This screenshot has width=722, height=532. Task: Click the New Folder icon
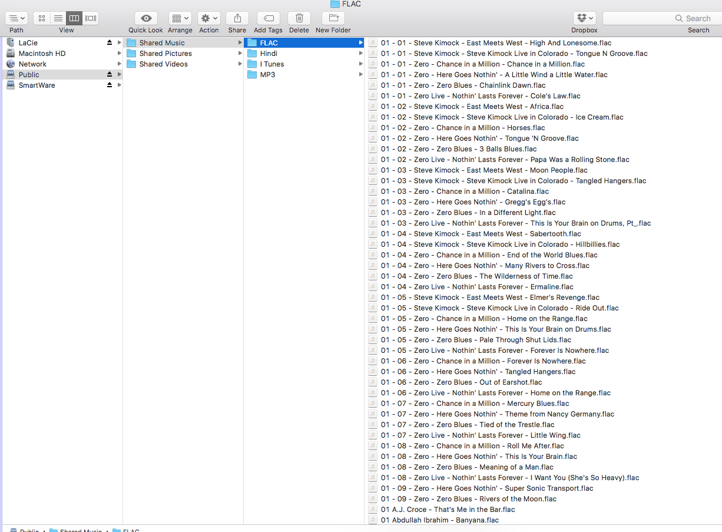point(333,18)
